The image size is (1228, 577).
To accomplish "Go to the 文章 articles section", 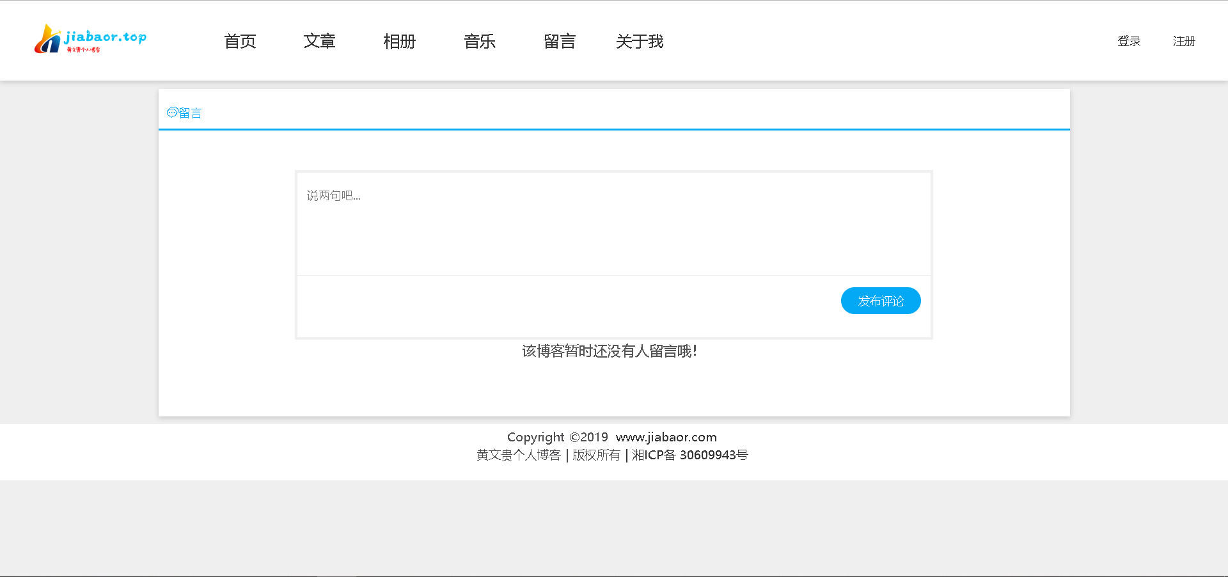I will 319,42.
